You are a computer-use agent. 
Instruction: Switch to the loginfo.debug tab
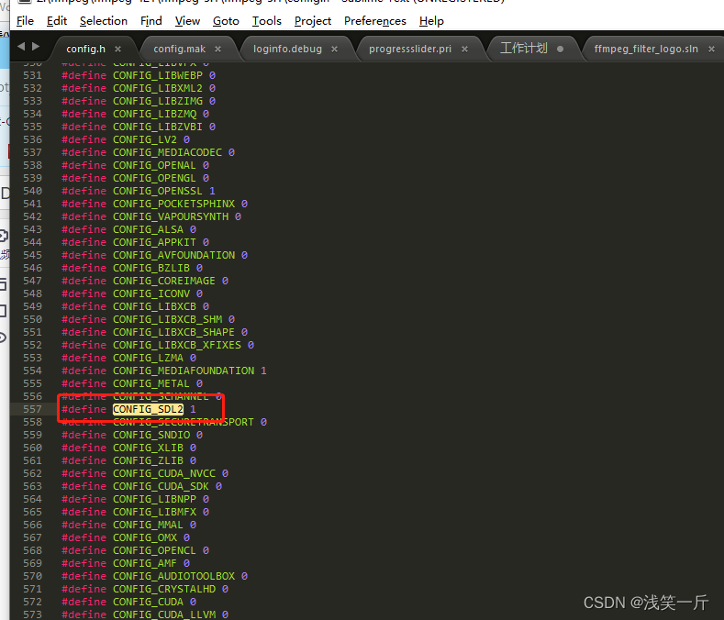pos(287,49)
